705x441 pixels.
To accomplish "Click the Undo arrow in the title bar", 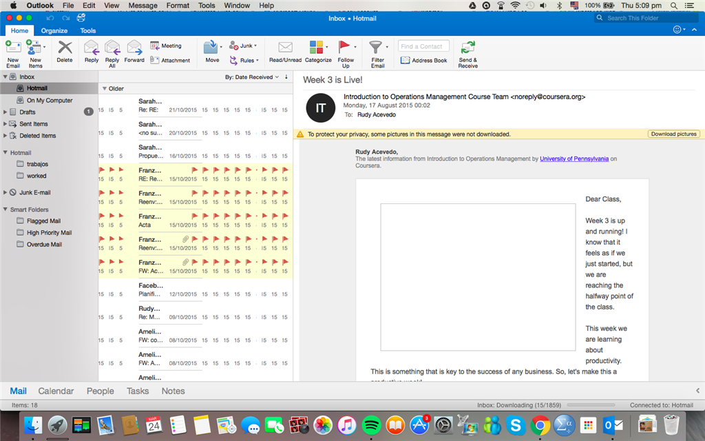I will coord(50,18).
